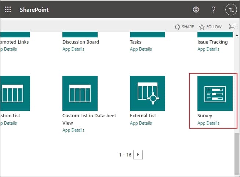Add the Custom List app tile
240x177 pixels.
tap(15, 93)
